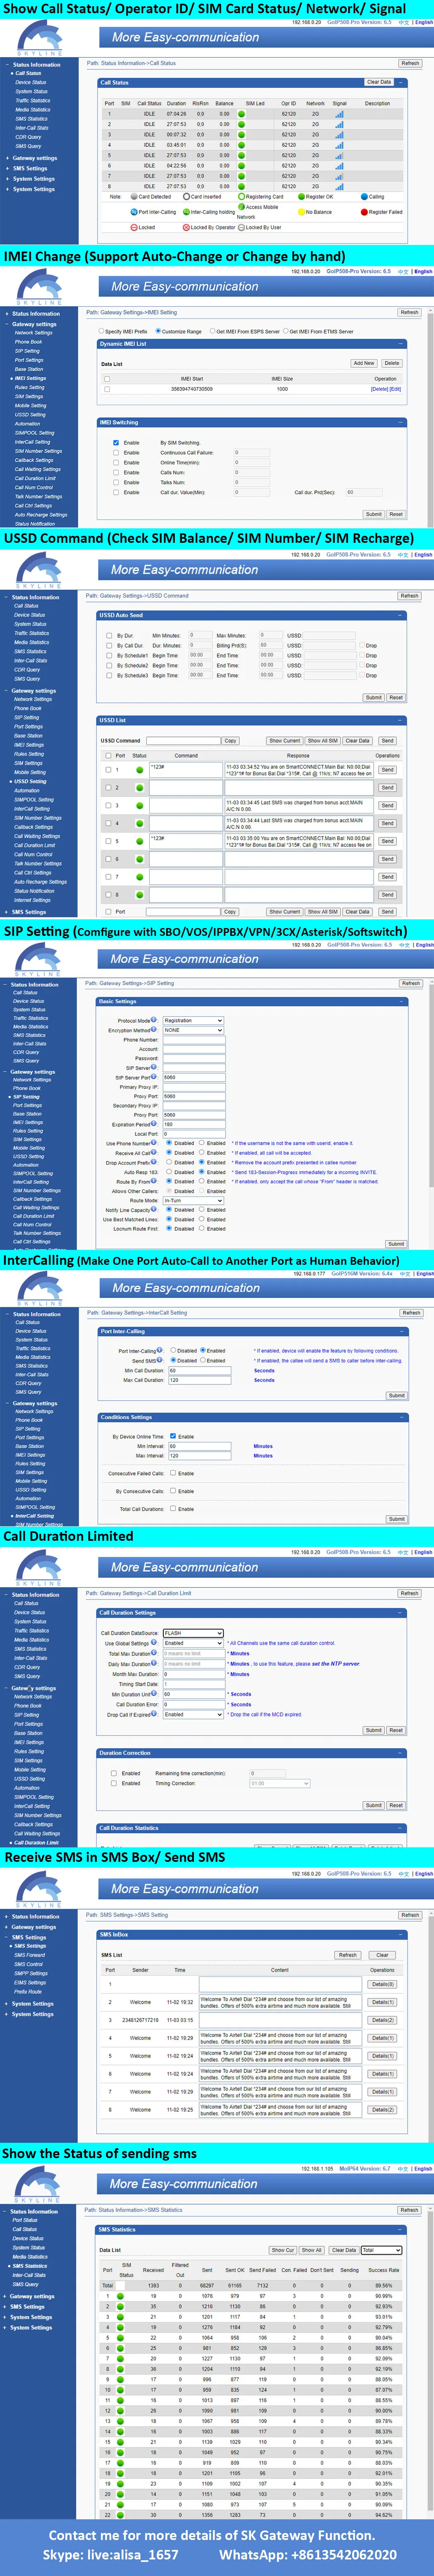
Task: Collapse the Duration Correction panel icon
Action: [401, 1753]
